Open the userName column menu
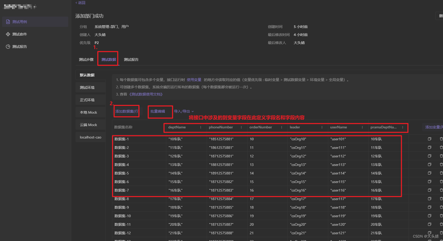 click(362, 127)
